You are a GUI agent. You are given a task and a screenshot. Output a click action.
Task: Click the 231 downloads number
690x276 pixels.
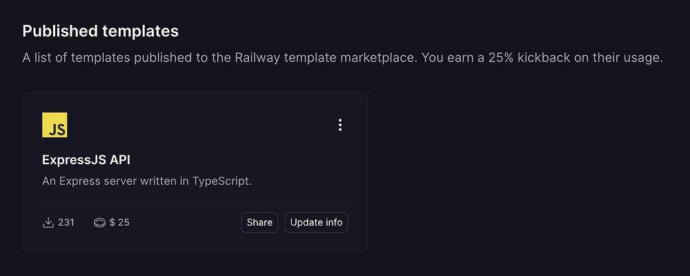tap(66, 222)
